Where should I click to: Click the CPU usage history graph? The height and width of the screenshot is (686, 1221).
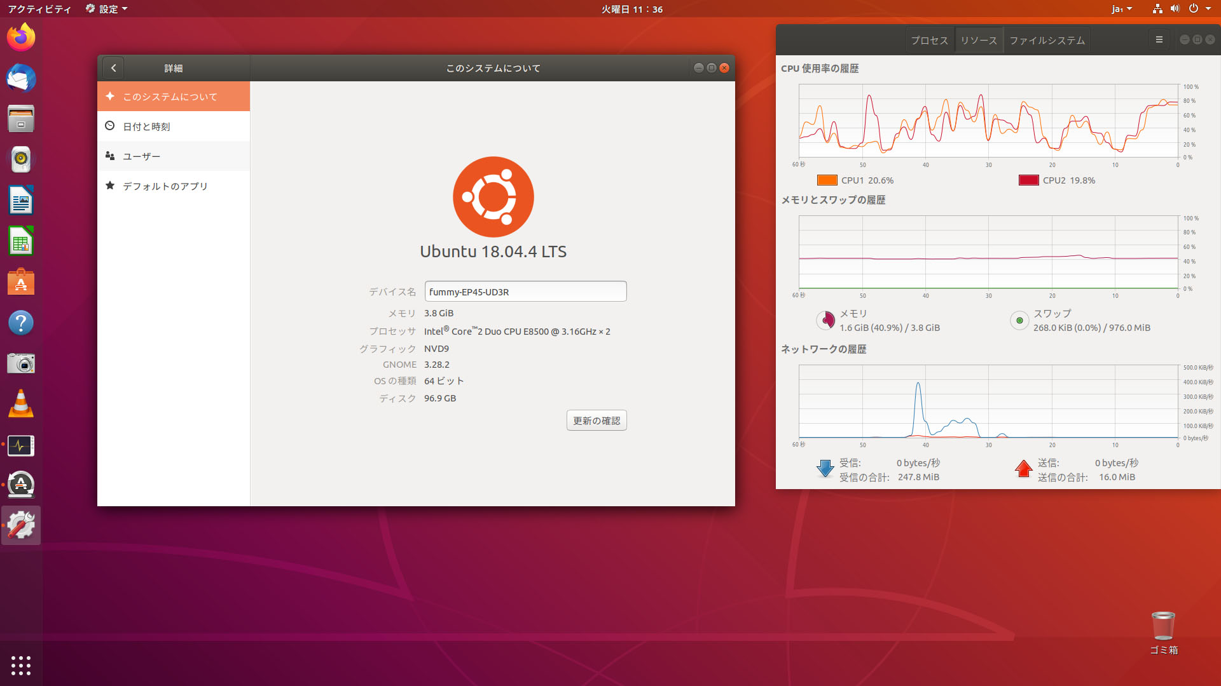pyautogui.click(x=988, y=121)
